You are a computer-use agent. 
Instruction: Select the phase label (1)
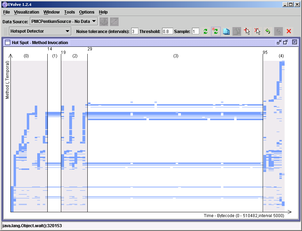pyautogui.click(x=55, y=56)
